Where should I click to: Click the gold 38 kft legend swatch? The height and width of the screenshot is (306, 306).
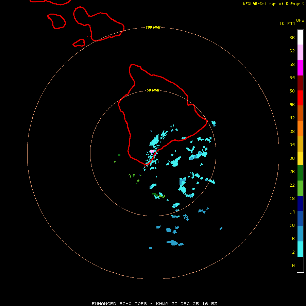tap(300, 144)
